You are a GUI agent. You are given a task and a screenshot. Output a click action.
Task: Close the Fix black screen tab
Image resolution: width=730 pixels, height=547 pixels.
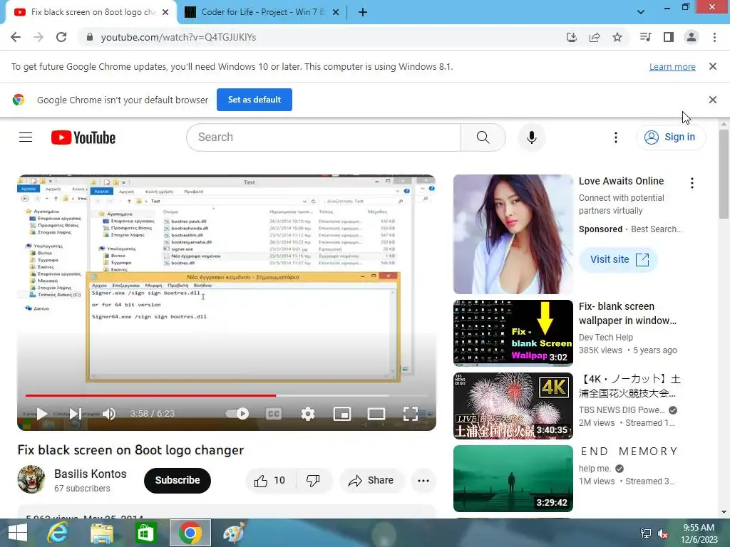pyautogui.click(x=165, y=12)
